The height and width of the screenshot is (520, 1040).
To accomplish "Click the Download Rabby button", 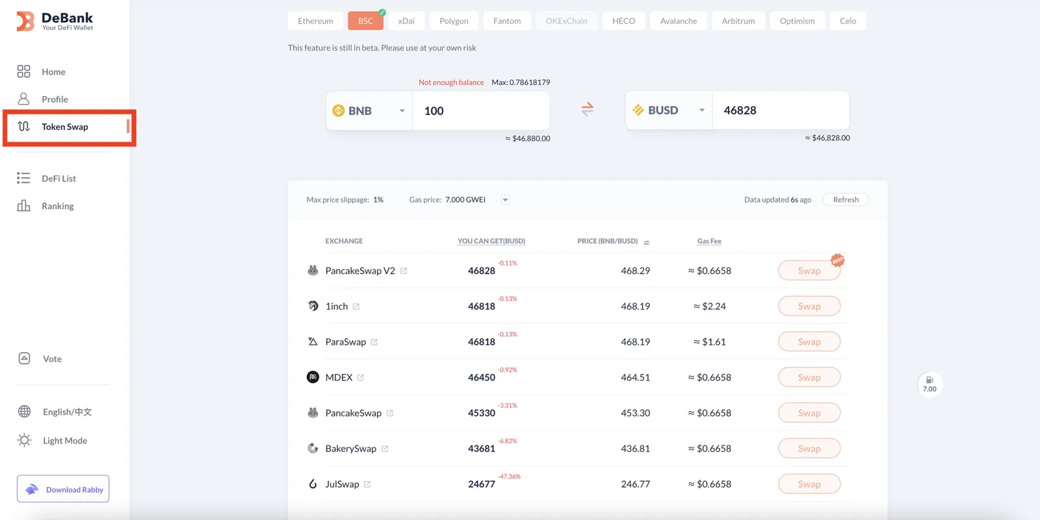I will click(x=63, y=489).
